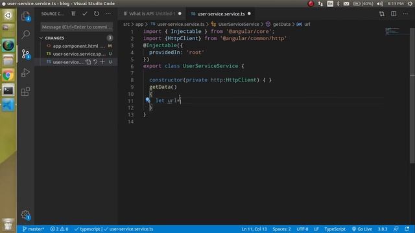Click the UserServiceService breadcrumb
The image size is (415, 233).
(x=239, y=24)
